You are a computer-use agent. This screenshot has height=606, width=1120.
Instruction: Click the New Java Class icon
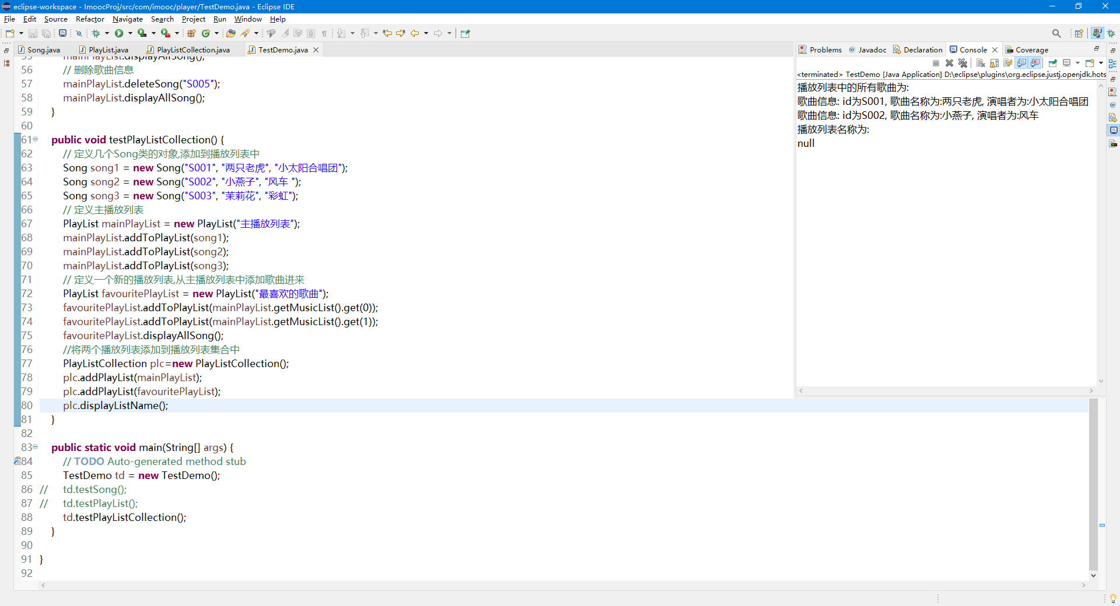tap(205, 33)
